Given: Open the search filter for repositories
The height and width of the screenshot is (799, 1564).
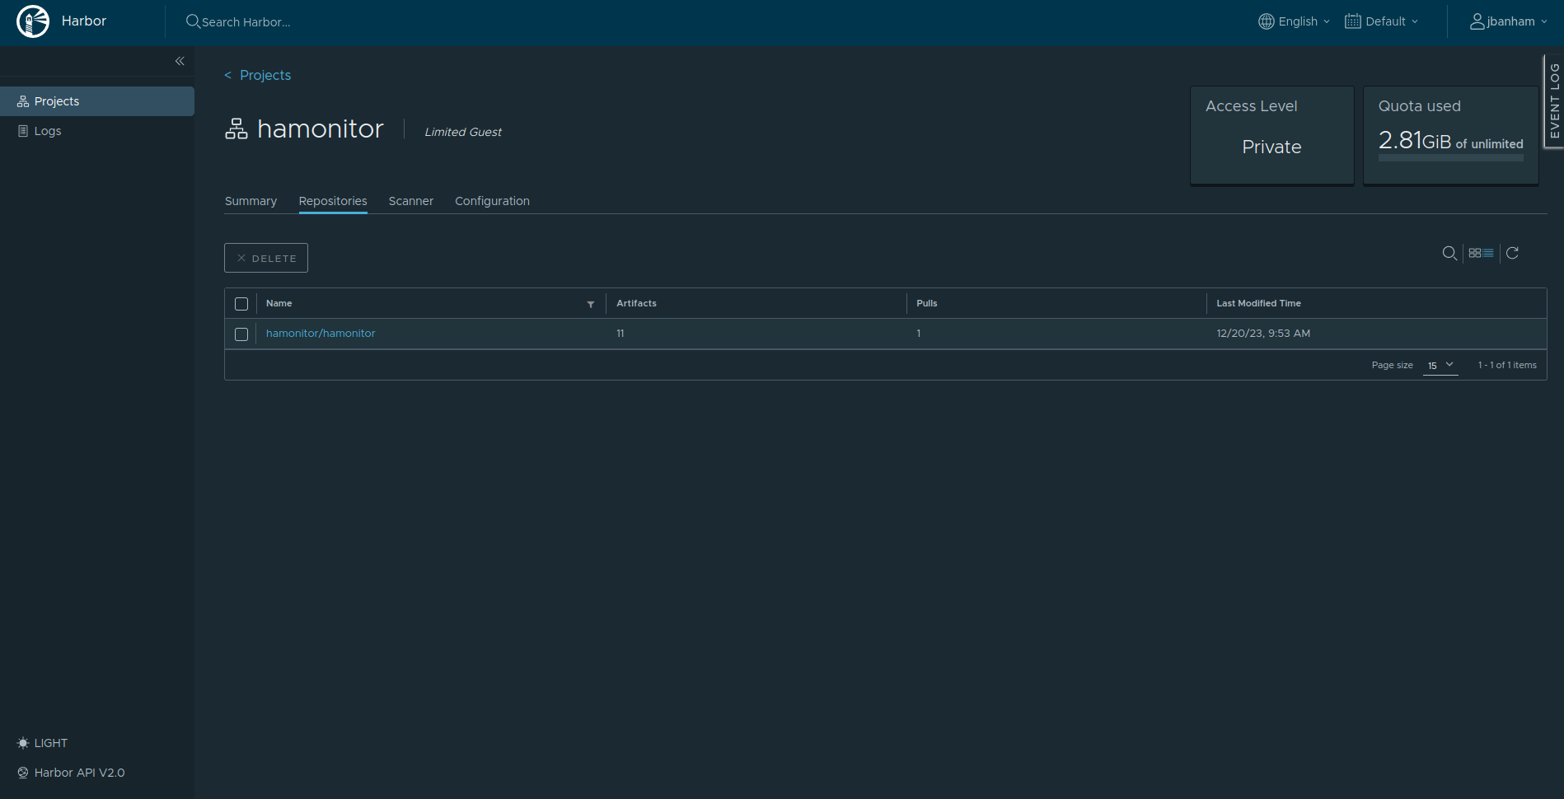Looking at the screenshot, I should tap(1450, 253).
